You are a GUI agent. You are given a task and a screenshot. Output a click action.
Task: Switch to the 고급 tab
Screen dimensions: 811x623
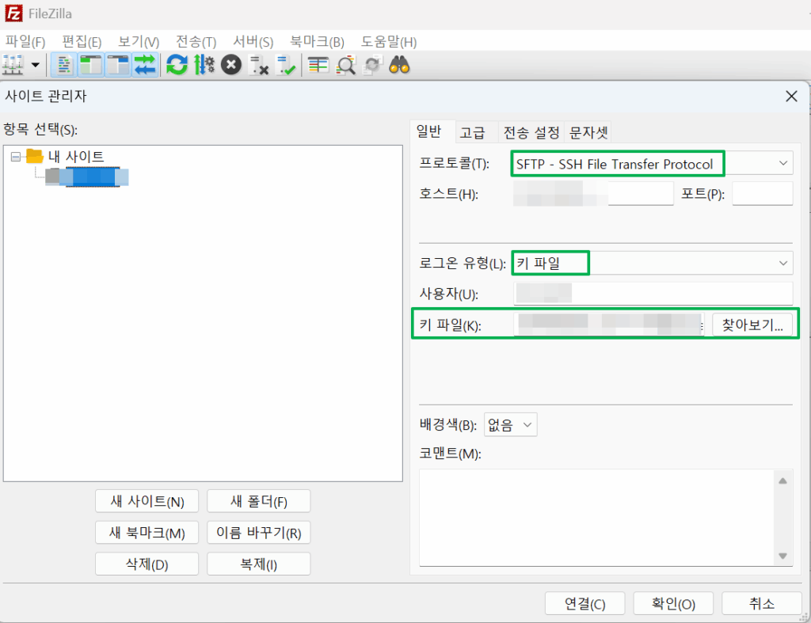click(x=474, y=132)
